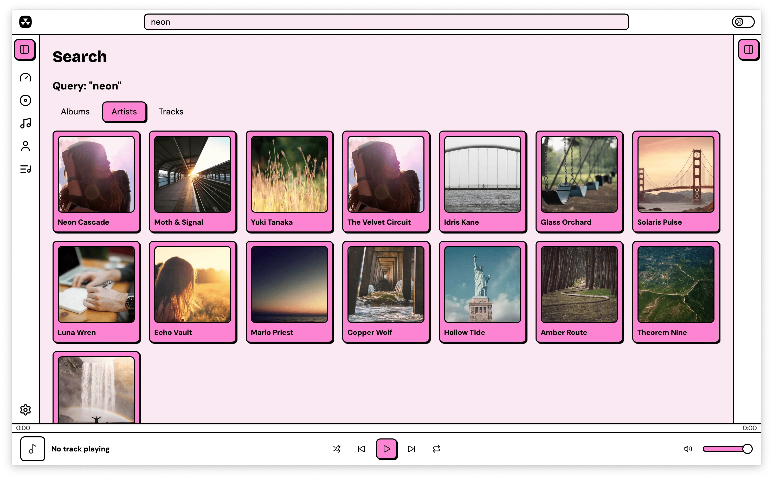Open the Neon Cascade artist card

click(x=96, y=182)
